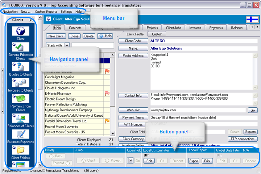
Task: Open Business Expenses icon
Action: [20, 134]
